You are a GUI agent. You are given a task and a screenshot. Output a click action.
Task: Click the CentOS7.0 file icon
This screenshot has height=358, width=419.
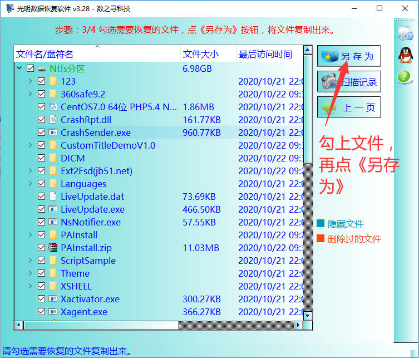(53, 106)
